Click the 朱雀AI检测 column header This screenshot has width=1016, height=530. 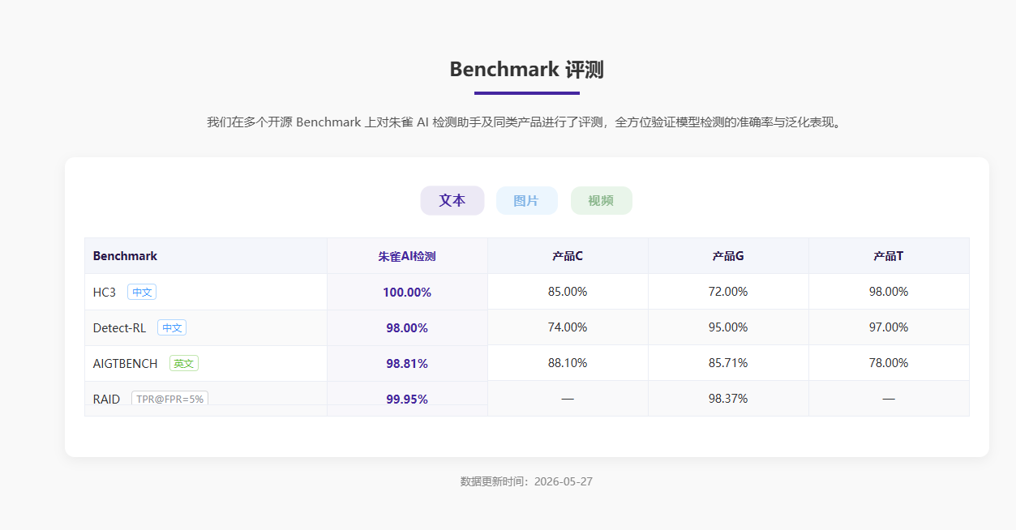pos(407,256)
